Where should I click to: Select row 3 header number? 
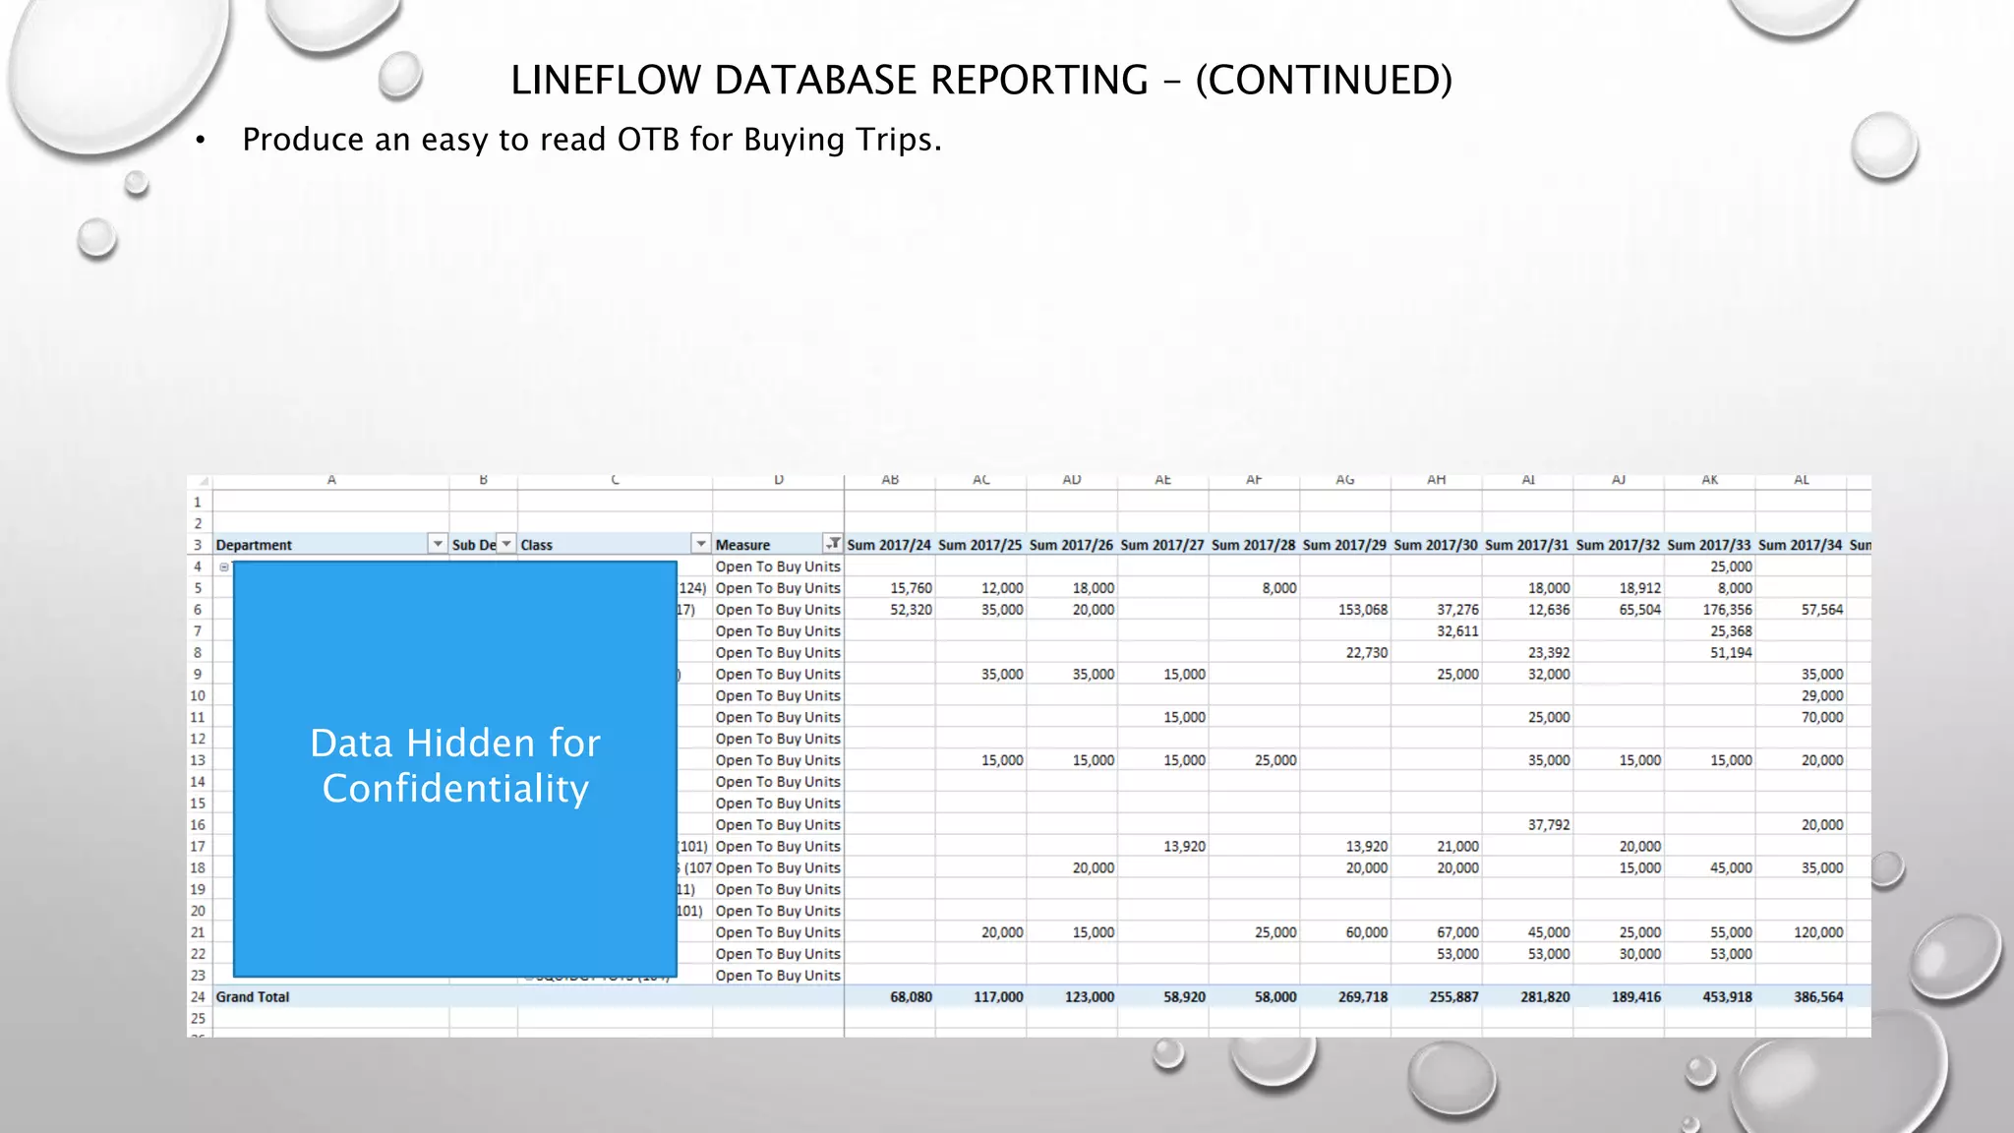pos(198,545)
